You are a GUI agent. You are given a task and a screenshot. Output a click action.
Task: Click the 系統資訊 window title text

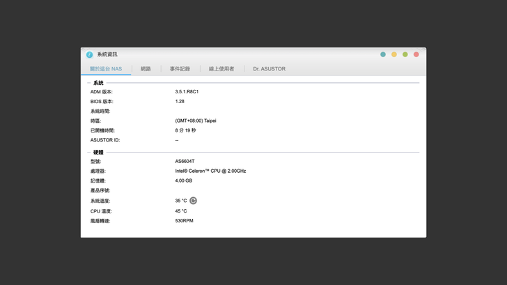coord(107,54)
